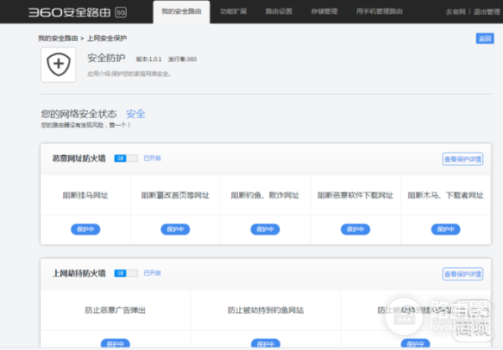503x350 pixels.
Task: Click the shield security protection app icon
Action: (59, 64)
